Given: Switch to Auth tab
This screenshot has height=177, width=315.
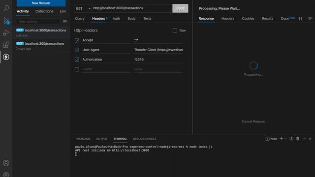Looking at the screenshot, I should [116, 19].
